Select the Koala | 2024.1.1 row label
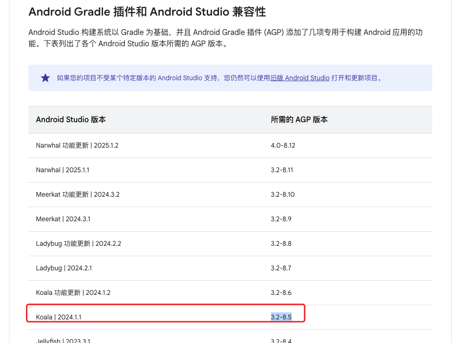 [x=59, y=317]
